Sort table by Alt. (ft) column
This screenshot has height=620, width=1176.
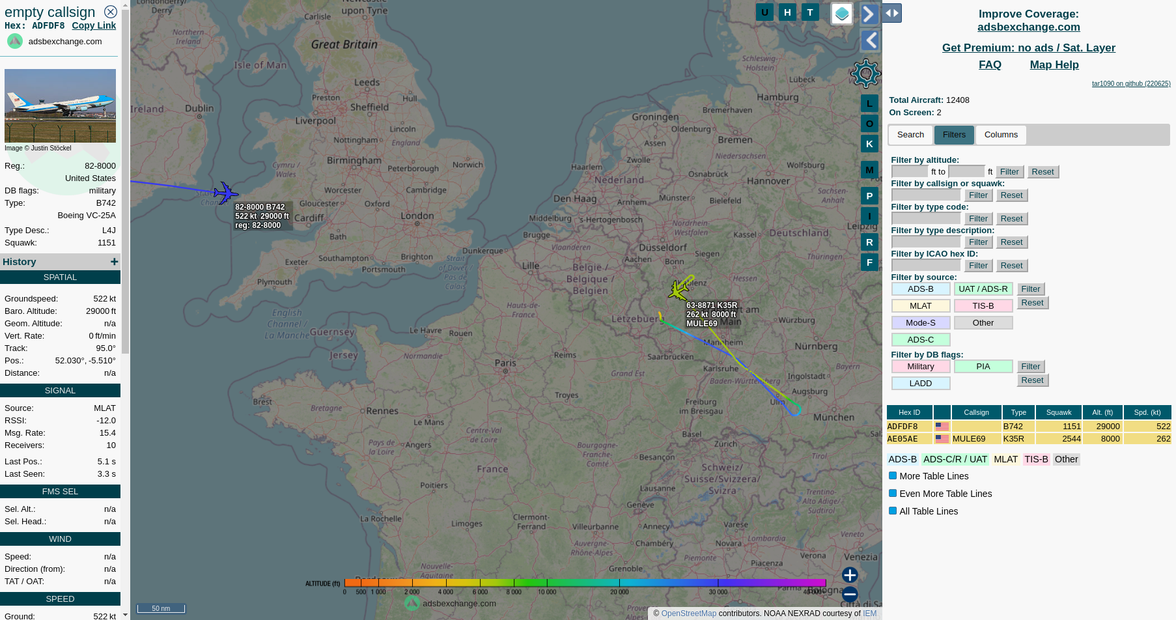click(x=1102, y=412)
